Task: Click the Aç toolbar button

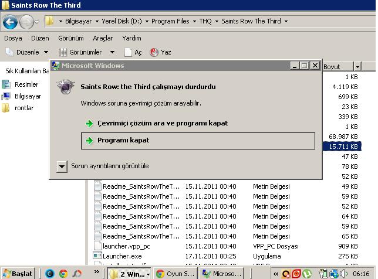Action: (133, 52)
